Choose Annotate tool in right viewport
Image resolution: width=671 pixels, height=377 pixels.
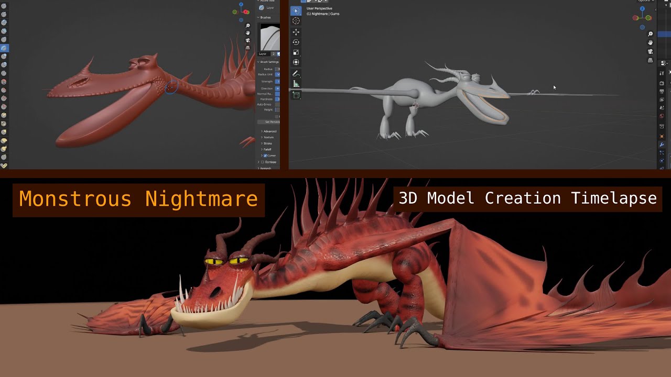coord(296,73)
